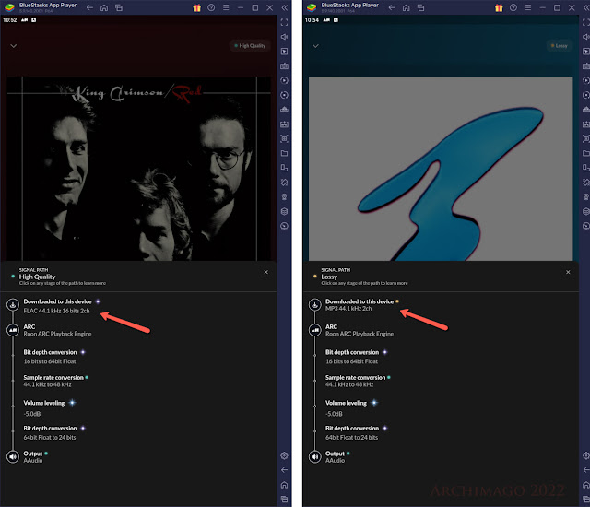The width and height of the screenshot is (590, 507).
Task: Click the download icon beside FLAC source
Action: (13, 304)
